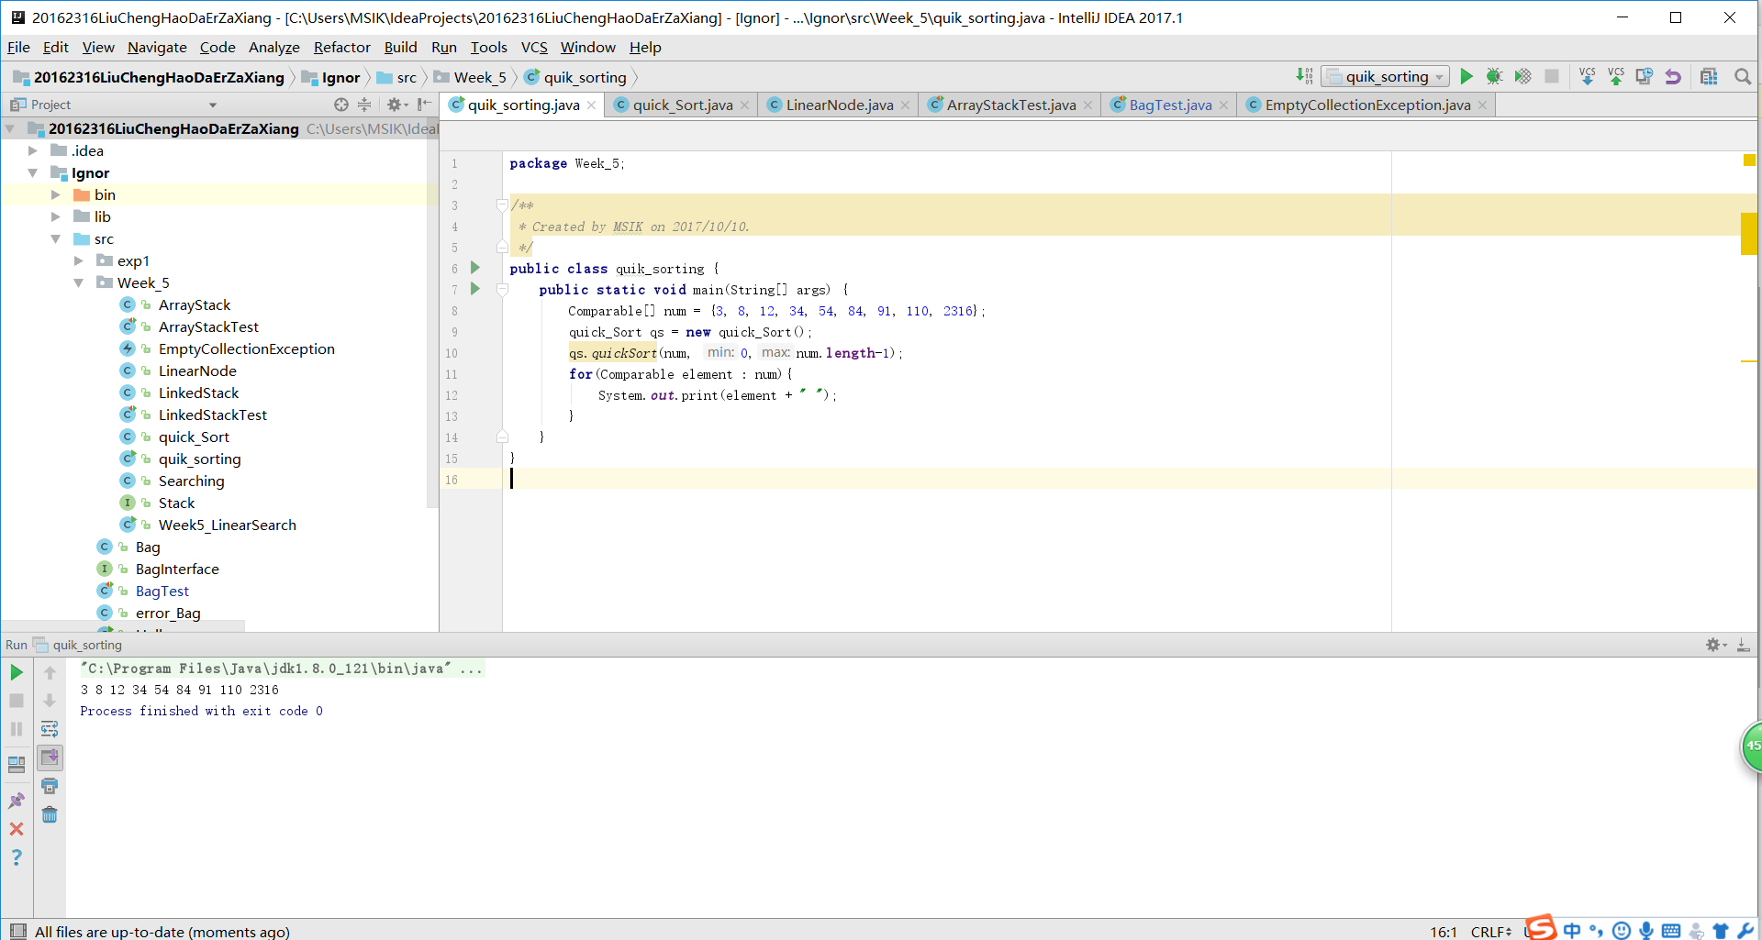Click the green 45 floating circle

pos(1751,746)
